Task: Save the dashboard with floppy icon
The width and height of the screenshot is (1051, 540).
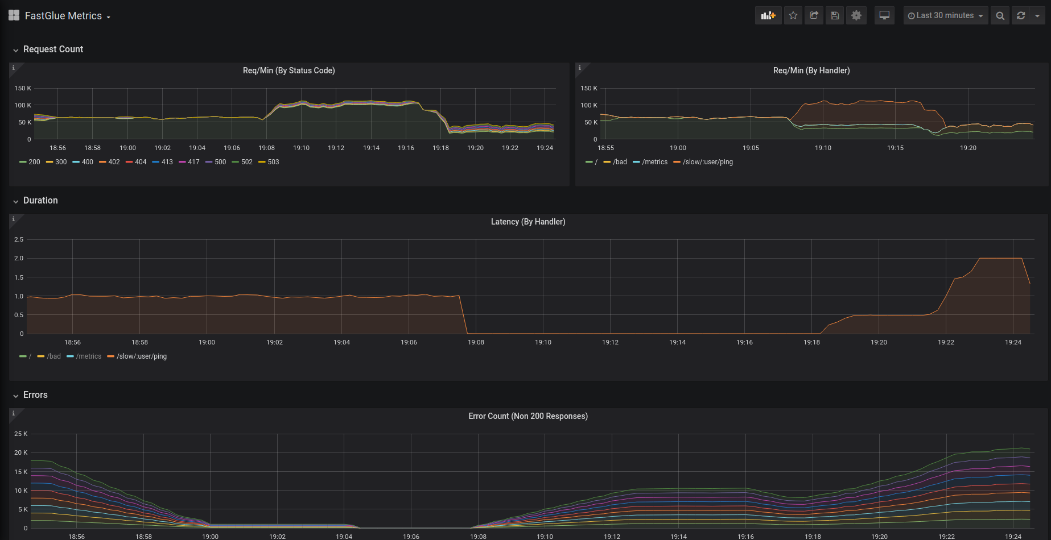Action: point(835,15)
